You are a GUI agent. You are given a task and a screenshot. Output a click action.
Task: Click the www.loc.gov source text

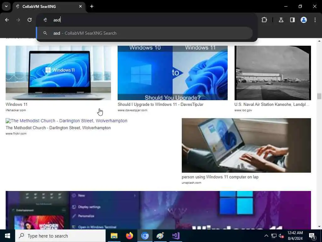243,110
